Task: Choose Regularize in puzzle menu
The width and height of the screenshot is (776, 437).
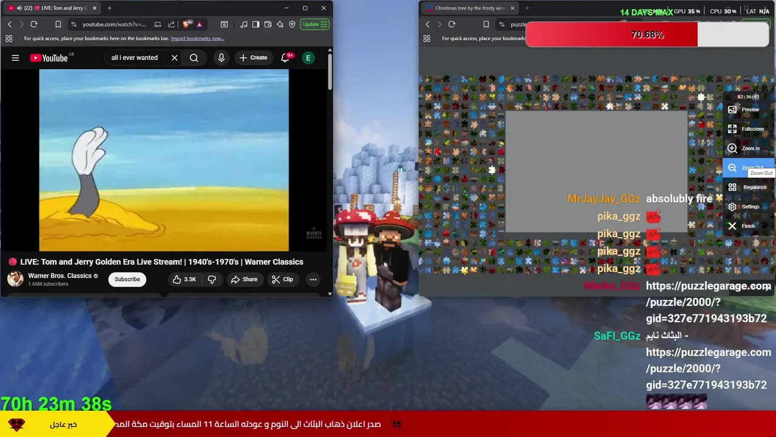Action: click(748, 187)
